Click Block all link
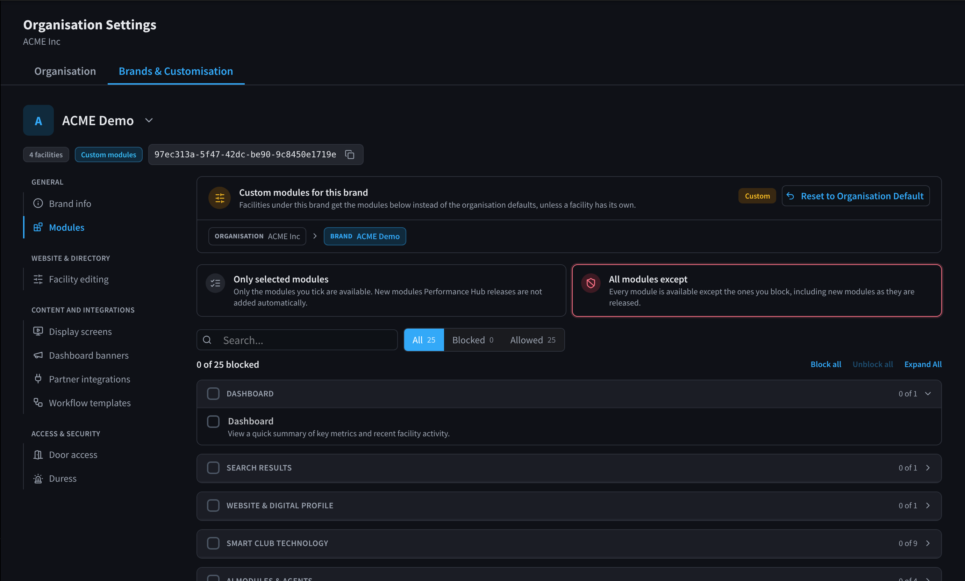The image size is (965, 581). 825,364
